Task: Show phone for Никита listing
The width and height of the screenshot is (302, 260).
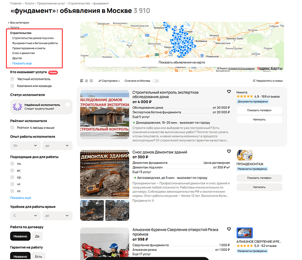Action: 259,110
